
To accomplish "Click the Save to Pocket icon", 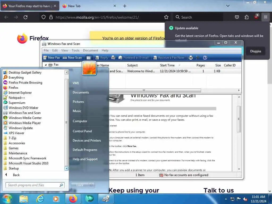I will tap(237, 17).
